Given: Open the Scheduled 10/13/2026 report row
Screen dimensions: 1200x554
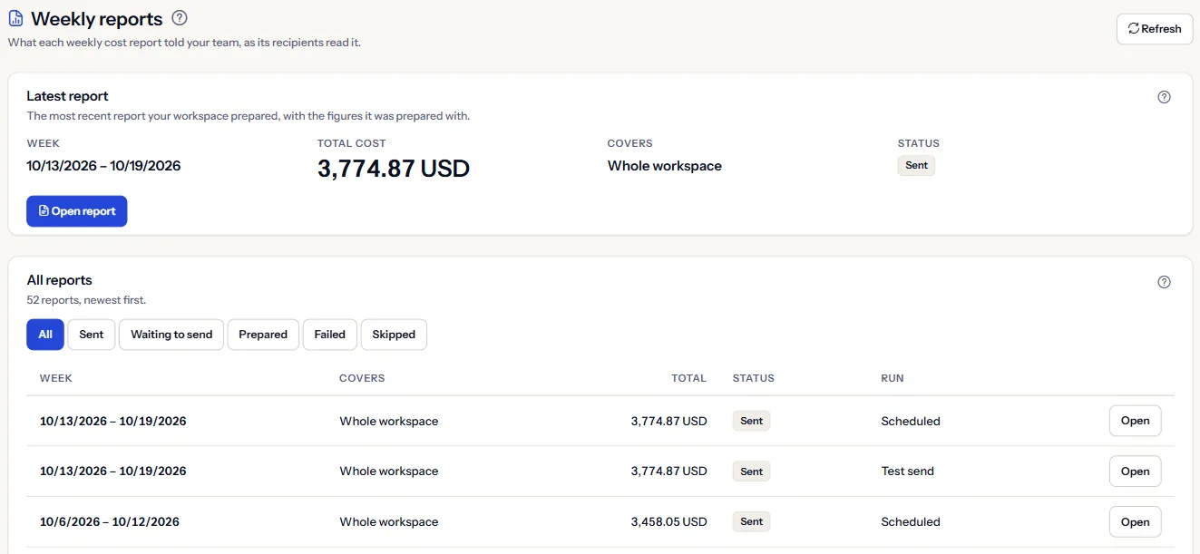Looking at the screenshot, I should [x=1135, y=421].
